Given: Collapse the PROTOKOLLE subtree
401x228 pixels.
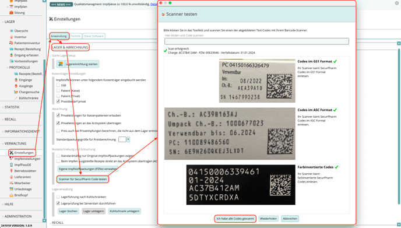Looking at the screenshot, I should pos(8,68).
